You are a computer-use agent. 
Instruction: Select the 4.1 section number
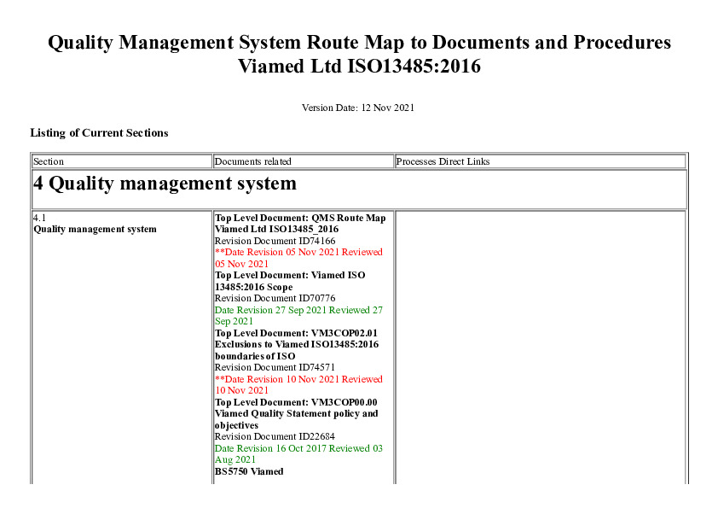[39, 218]
